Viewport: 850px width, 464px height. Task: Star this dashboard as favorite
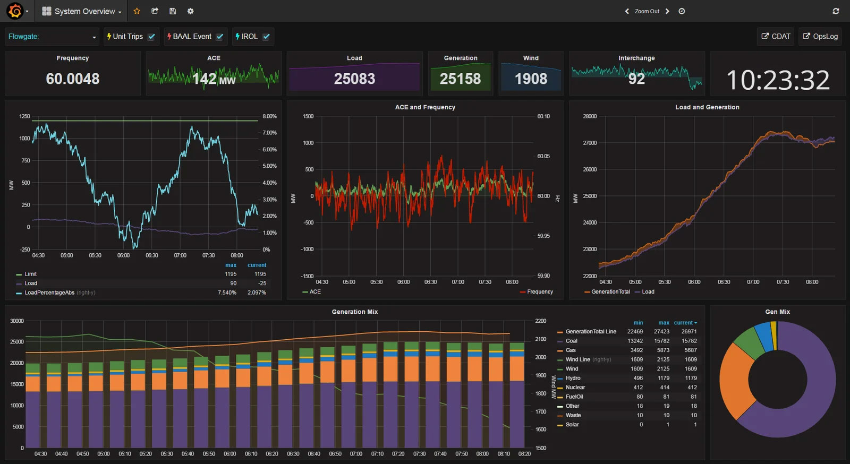click(137, 11)
